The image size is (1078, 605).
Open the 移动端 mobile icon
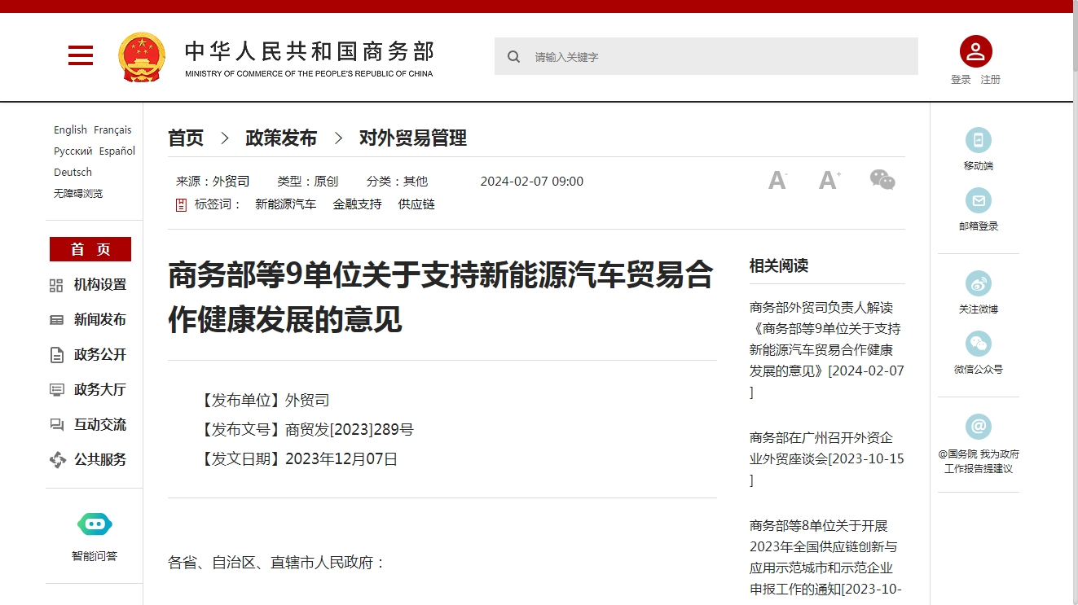coord(978,141)
